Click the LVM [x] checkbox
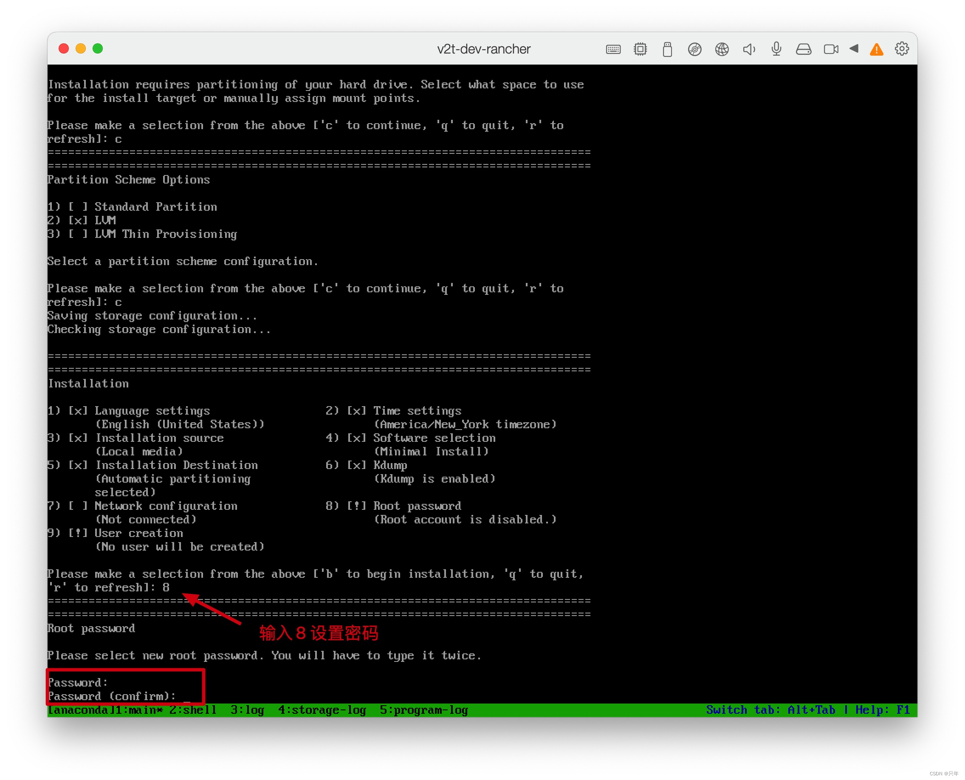This screenshot has height=780, width=965. pyautogui.click(x=78, y=220)
